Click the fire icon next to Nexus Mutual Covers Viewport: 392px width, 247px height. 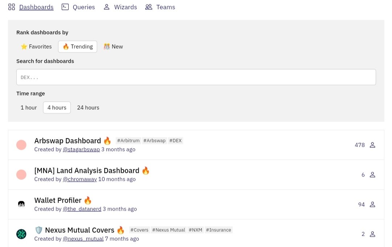click(121, 230)
